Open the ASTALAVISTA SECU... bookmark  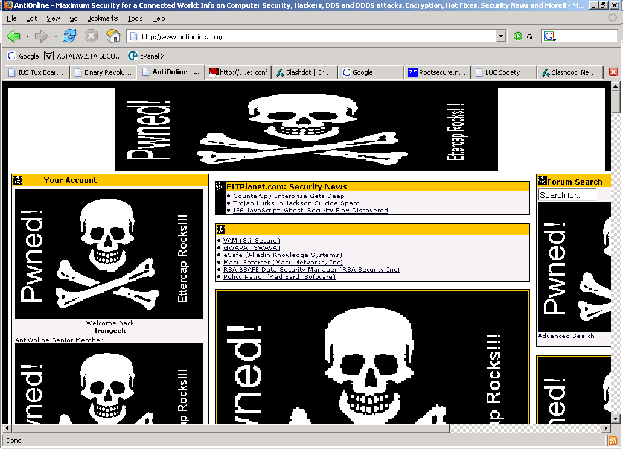(83, 56)
